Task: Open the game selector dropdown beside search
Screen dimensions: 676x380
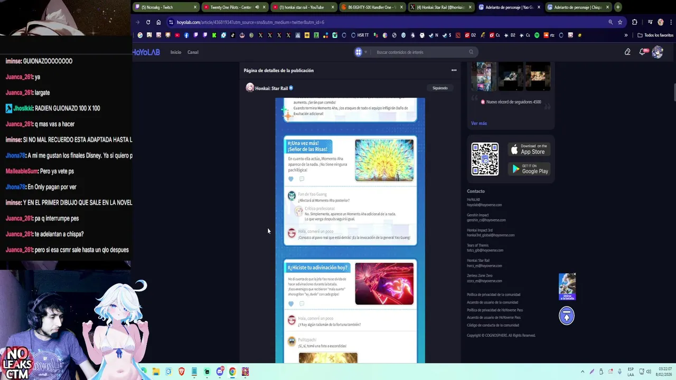Action: [361, 52]
